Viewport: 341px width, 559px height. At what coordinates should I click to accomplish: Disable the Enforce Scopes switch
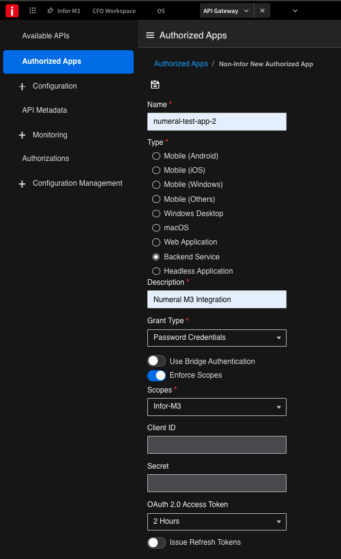pos(157,375)
